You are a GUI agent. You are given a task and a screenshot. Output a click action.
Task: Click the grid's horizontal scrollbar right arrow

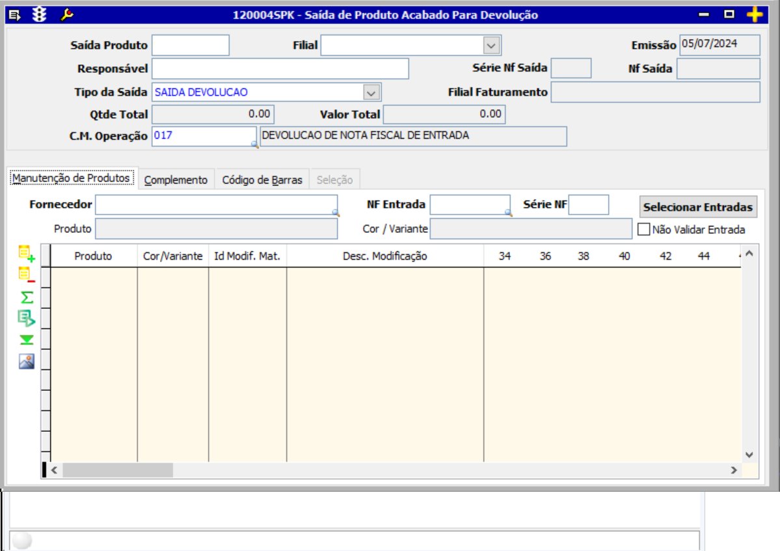pos(734,470)
